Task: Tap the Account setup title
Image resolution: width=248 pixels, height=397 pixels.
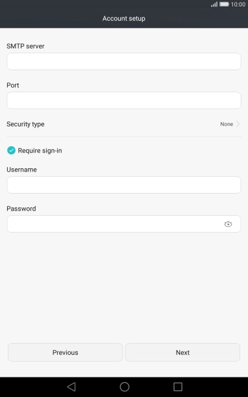Action: tap(124, 18)
